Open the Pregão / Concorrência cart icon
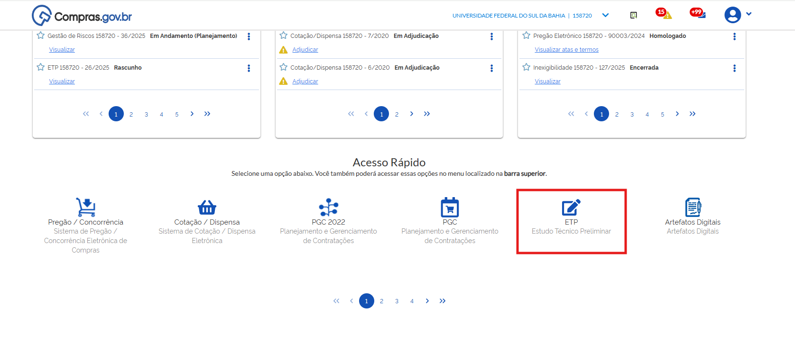The width and height of the screenshot is (795, 353). [86, 207]
